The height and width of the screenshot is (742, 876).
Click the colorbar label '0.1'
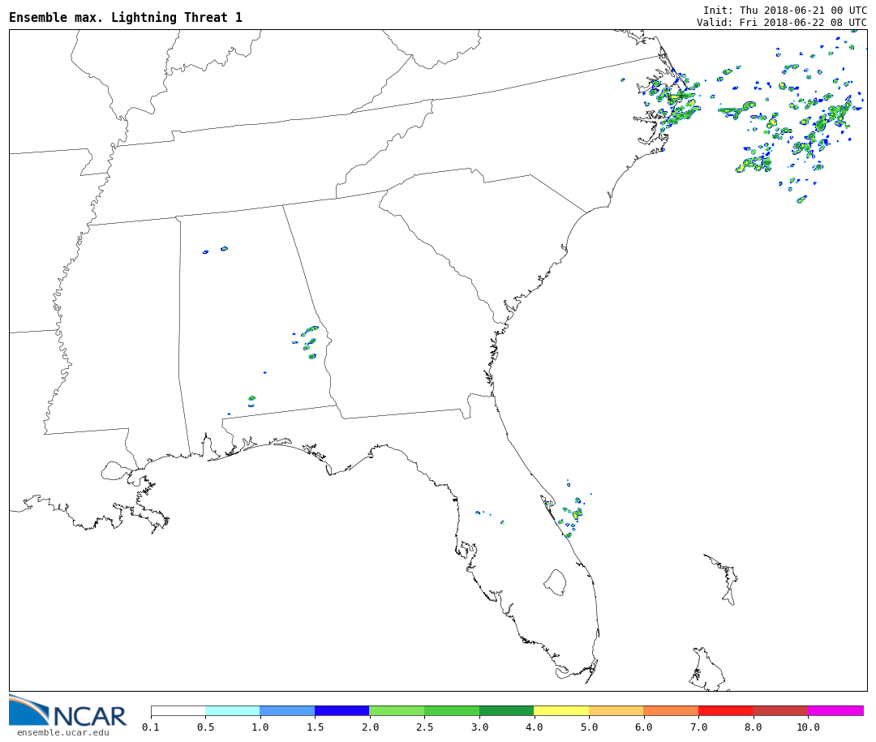(151, 727)
